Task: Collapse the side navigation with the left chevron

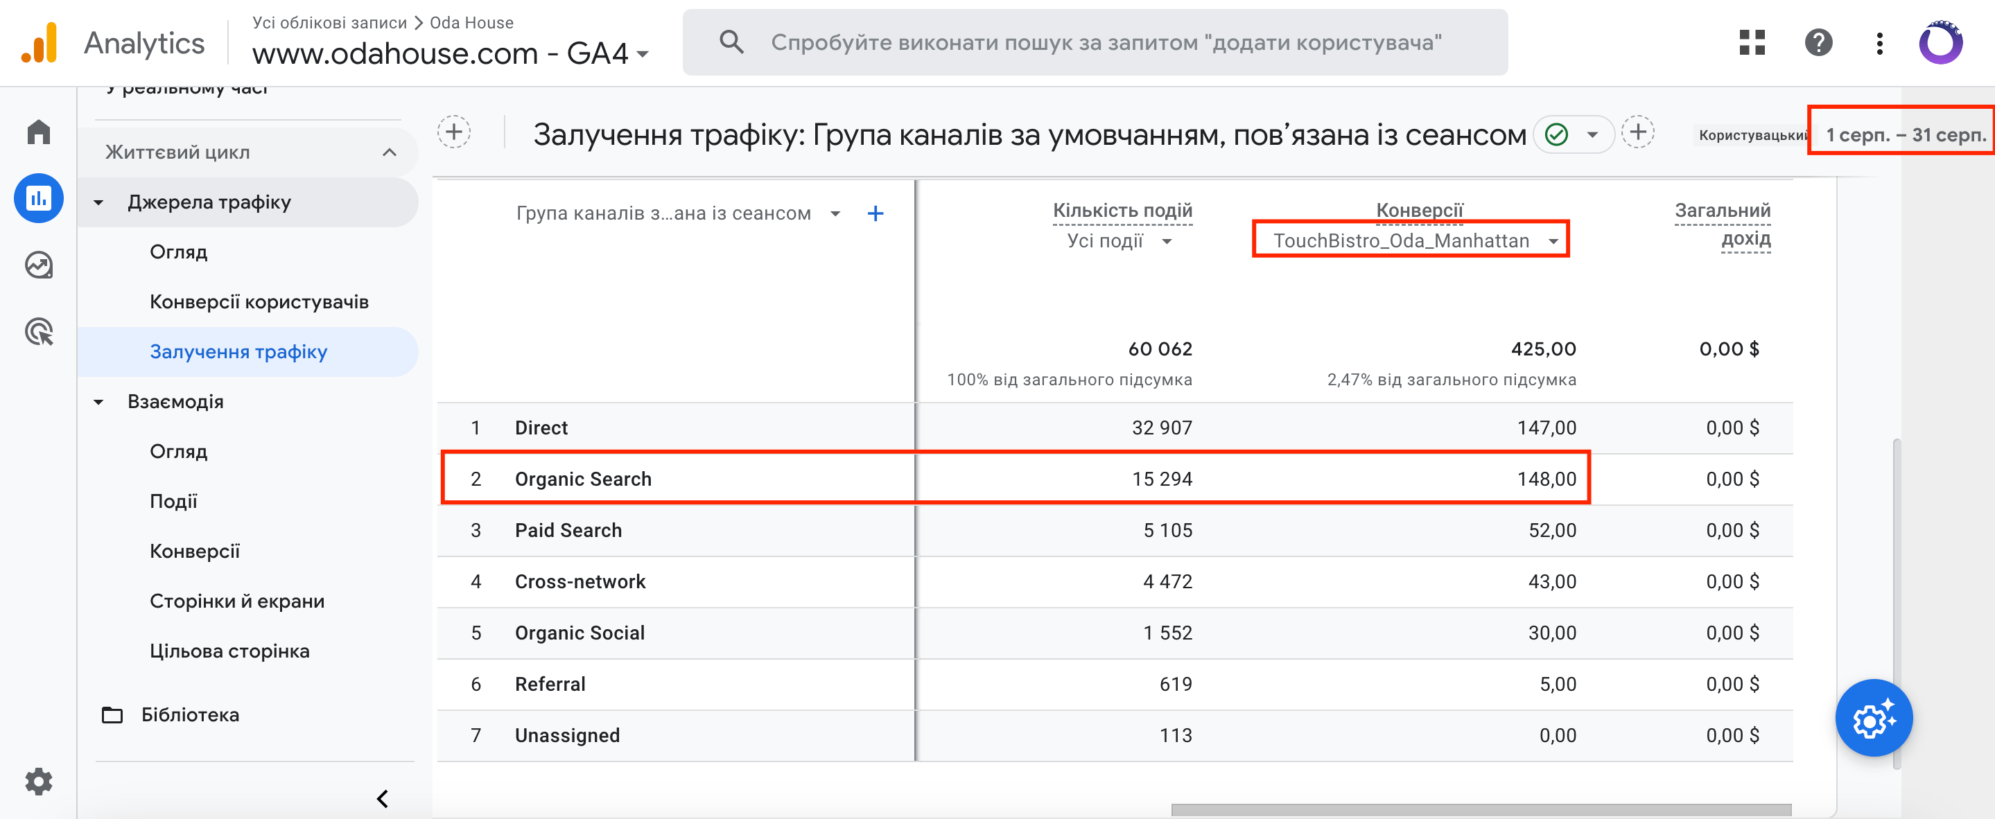Action: [383, 798]
